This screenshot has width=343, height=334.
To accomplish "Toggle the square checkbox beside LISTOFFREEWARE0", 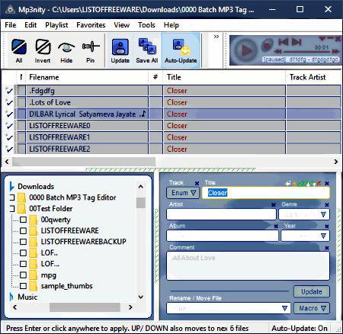I will point(21,126).
